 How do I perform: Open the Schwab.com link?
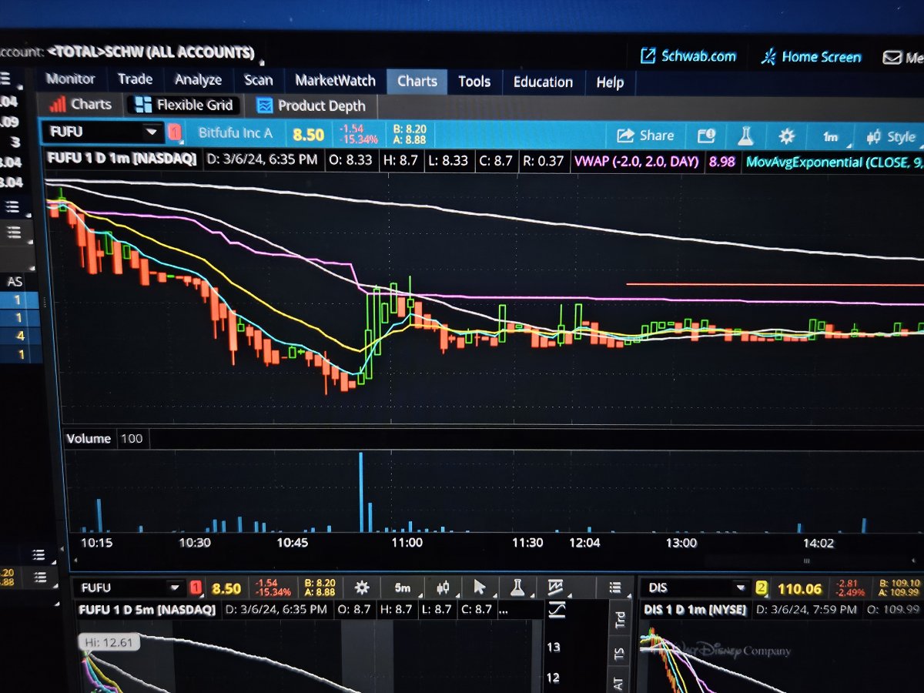tap(688, 56)
